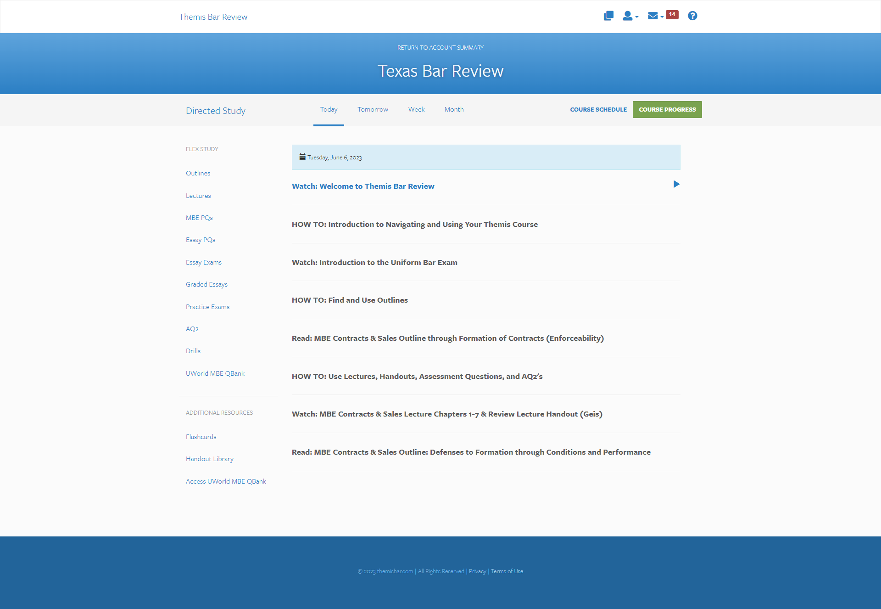Screen dimensions: 881x609
Task: Click Outlines link in Flex Study
Action: 198,173
